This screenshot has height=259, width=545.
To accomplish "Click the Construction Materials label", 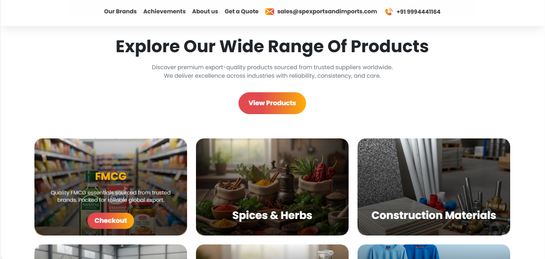I will pyautogui.click(x=434, y=215).
